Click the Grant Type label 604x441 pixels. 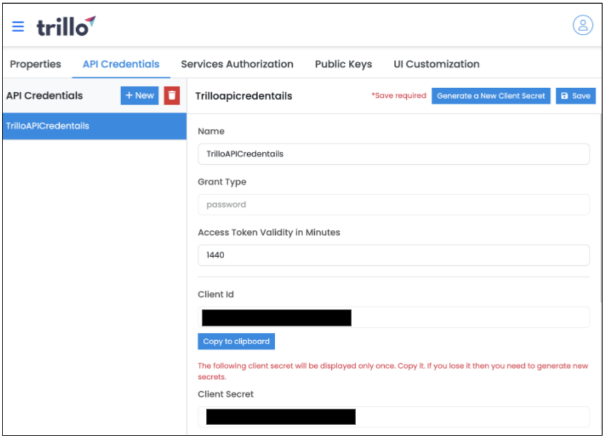222,182
